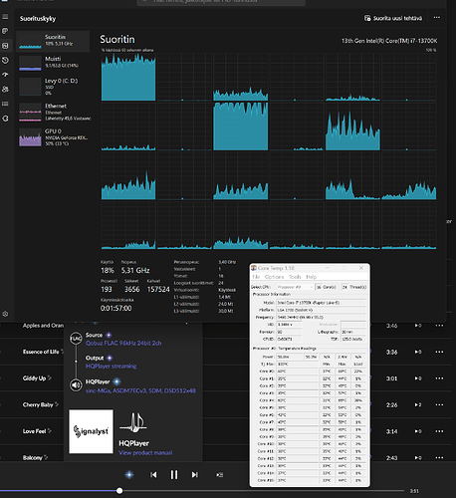456x498 pixels.
Task: Click the three-dot more options in Task Manager header
Action: [x=437, y=18]
